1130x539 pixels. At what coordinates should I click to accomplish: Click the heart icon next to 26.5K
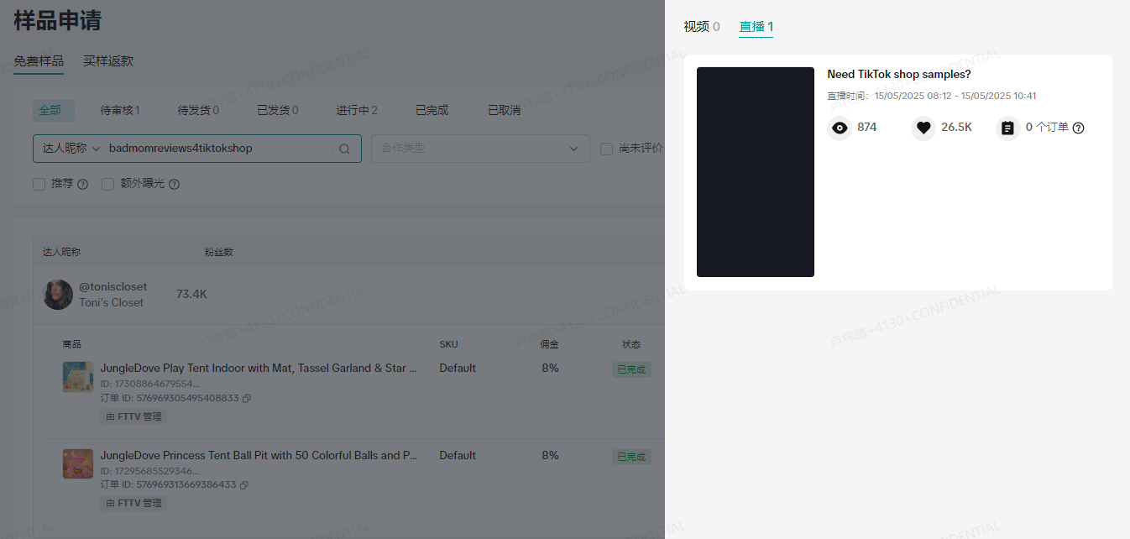pyautogui.click(x=923, y=128)
